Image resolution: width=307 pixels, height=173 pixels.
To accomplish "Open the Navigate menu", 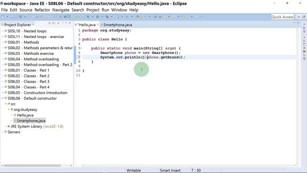I will [61, 10].
